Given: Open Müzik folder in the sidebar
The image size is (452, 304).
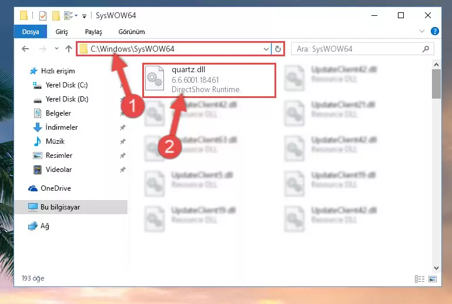Looking at the screenshot, I should click(x=49, y=141).
